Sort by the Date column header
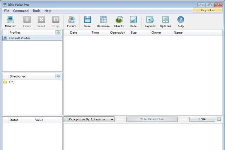The image size is (225, 150). coord(73,33)
